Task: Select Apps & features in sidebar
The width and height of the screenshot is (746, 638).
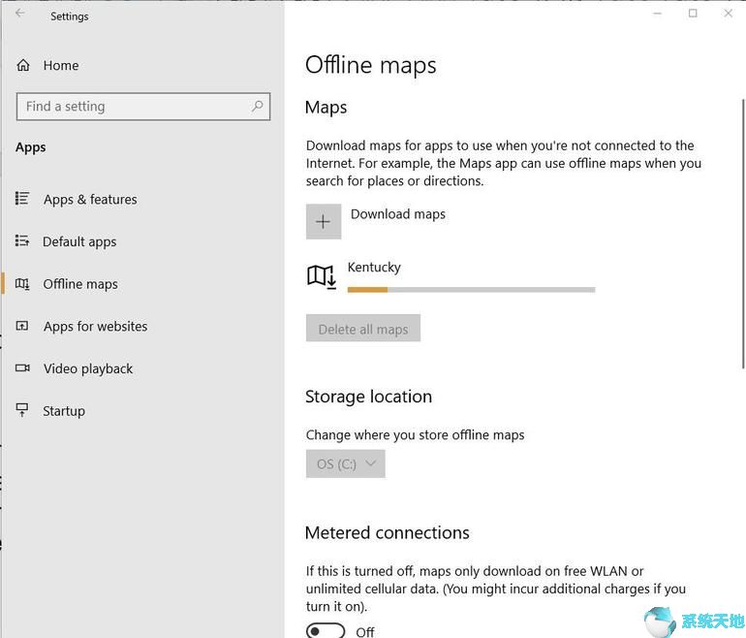Action: (90, 199)
